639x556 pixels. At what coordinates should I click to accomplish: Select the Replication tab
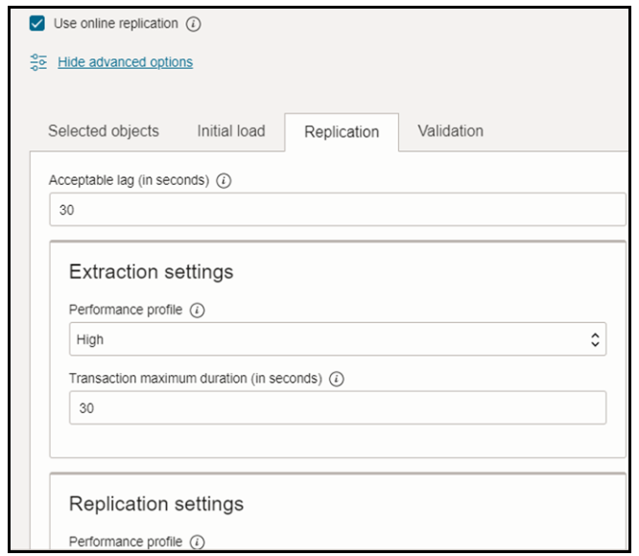click(342, 132)
